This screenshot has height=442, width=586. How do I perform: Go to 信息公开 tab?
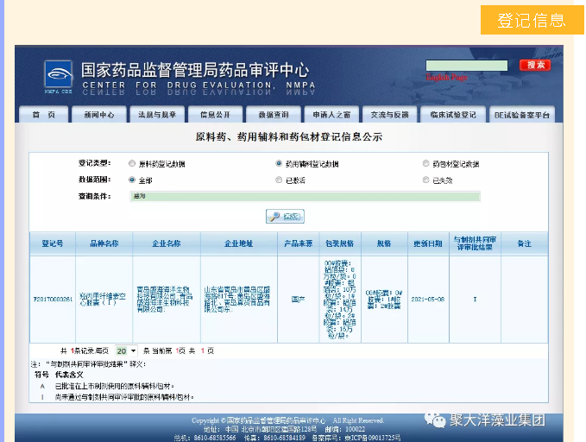(x=215, y=115)
